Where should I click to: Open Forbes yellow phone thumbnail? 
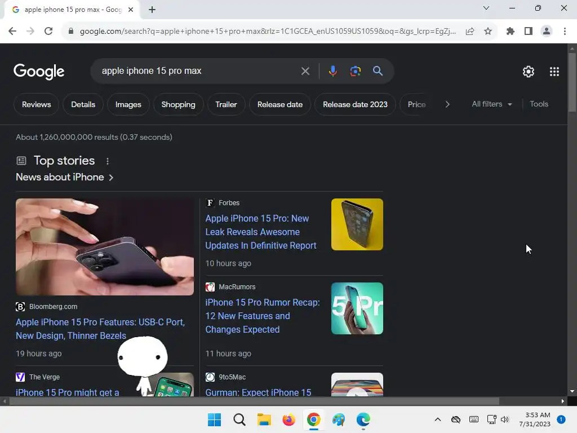tap(357, 224)
